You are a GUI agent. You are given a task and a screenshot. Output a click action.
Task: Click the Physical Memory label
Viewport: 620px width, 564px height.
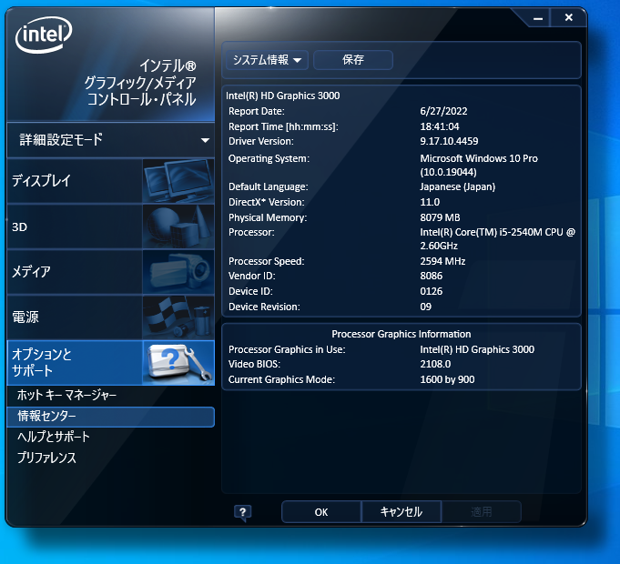click(x=268, y=217)
